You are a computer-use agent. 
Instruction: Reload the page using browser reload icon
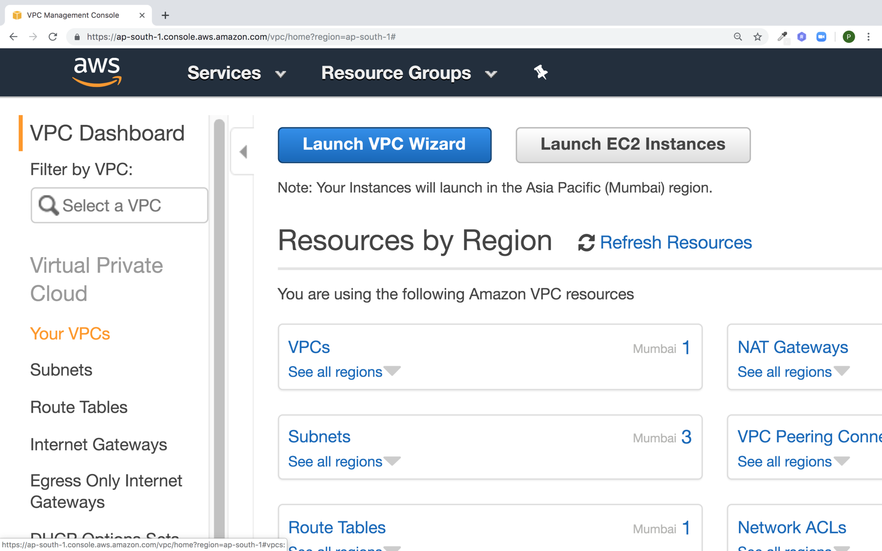(x=53, y=37)
